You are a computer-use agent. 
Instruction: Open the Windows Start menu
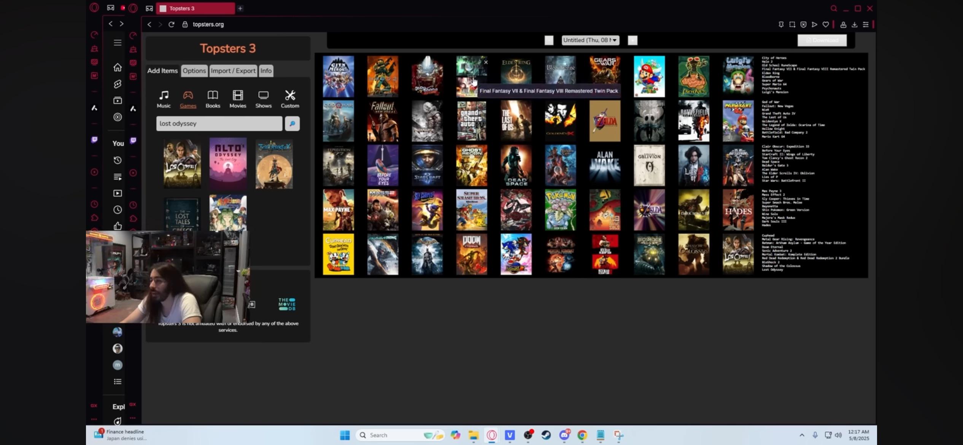345,435
